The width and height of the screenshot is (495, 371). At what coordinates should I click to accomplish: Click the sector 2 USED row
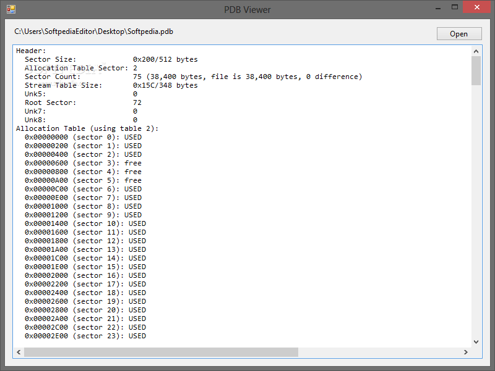coord(84,155)
